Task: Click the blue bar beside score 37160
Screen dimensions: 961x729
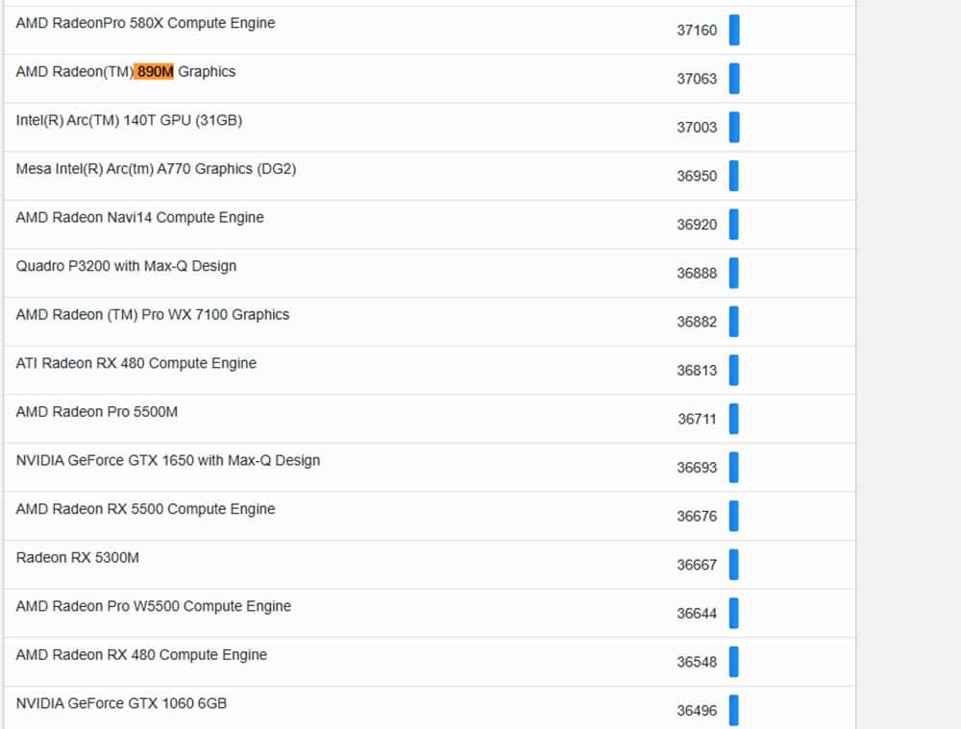Action: (x=734, y=30)
